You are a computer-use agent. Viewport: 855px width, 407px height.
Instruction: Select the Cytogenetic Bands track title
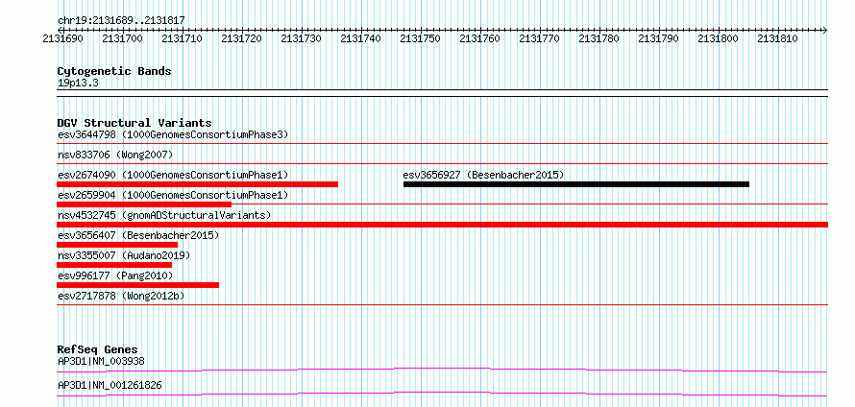[x=114, y=71]
